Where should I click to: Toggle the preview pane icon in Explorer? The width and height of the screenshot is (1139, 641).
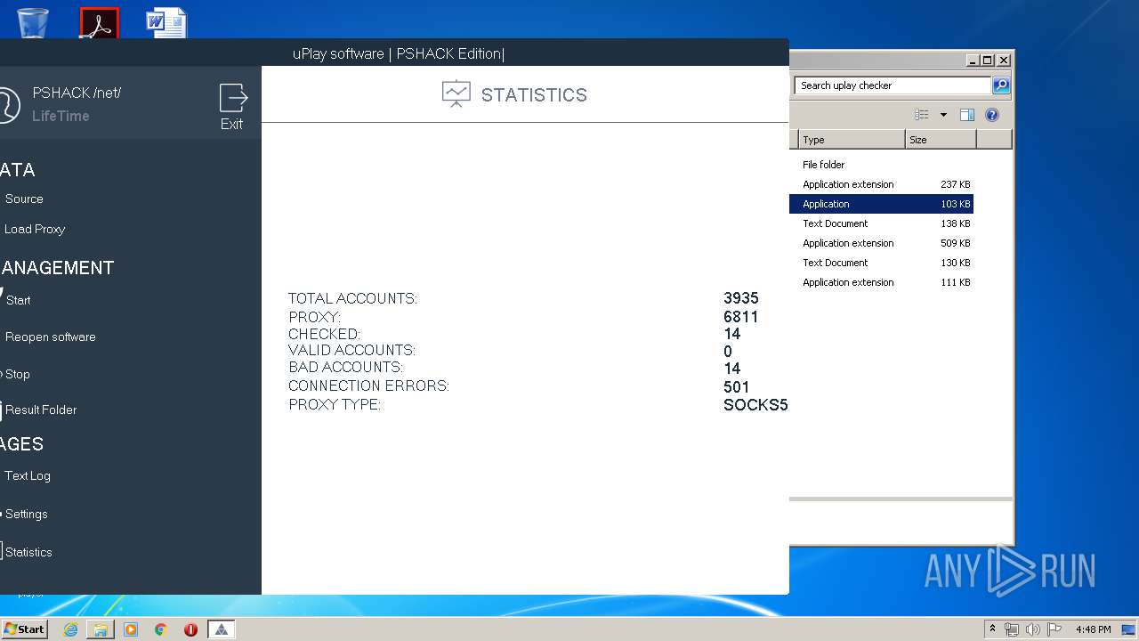[967, 115]
